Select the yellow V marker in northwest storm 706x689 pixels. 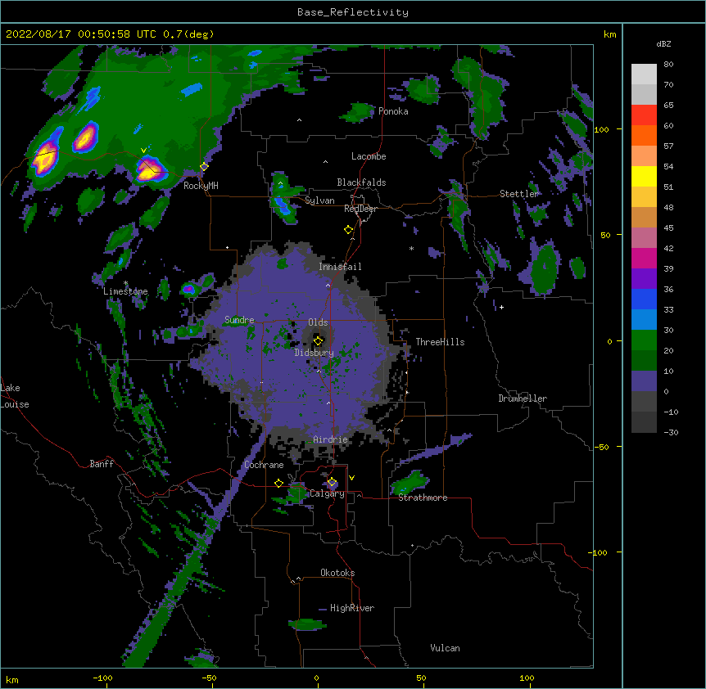[143, 151]
